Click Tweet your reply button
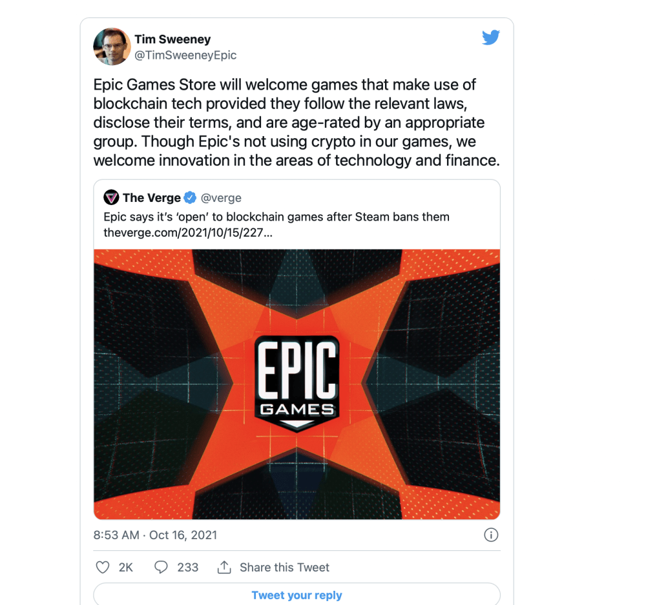The width and height of the screenshot is (646, 605). coord(297,595)
